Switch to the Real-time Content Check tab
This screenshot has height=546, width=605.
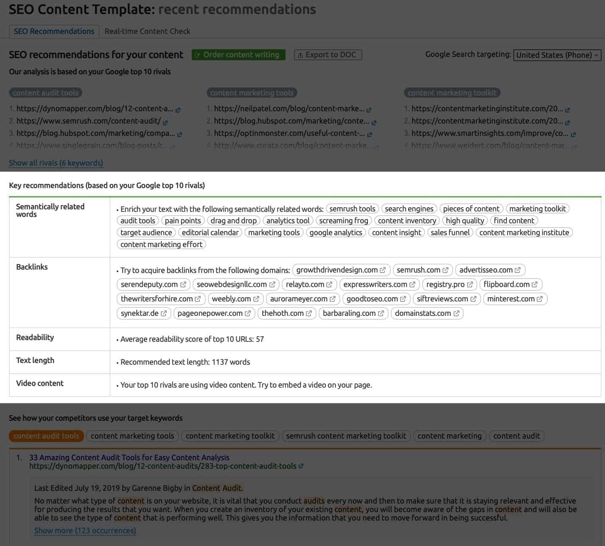coord(147,31)
